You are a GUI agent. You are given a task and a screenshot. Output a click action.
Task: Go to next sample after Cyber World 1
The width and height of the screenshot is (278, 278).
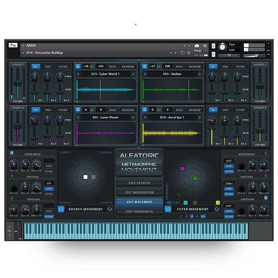click(x=133, y=74)
